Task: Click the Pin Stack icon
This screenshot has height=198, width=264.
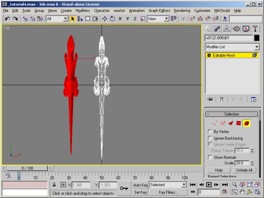Action: [210, 99]
